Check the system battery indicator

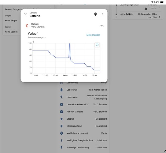coord(162,2)
